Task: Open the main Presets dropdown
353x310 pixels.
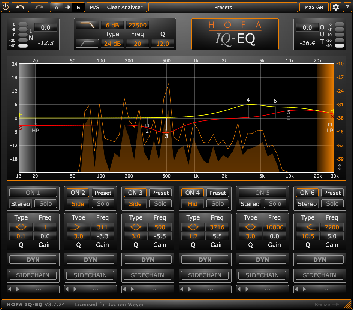Action: tap(223, 7)
